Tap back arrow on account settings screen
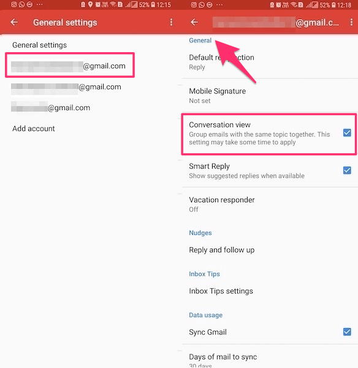 coord(194,22)
